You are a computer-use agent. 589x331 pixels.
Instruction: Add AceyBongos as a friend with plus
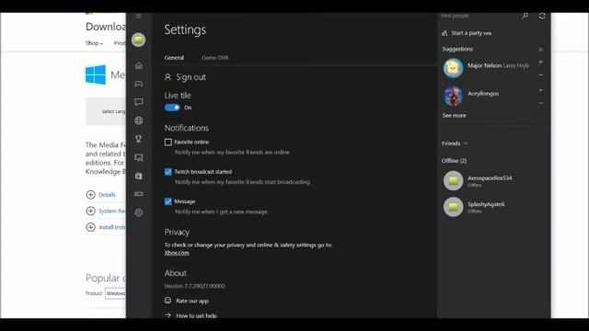pos(540,90)
